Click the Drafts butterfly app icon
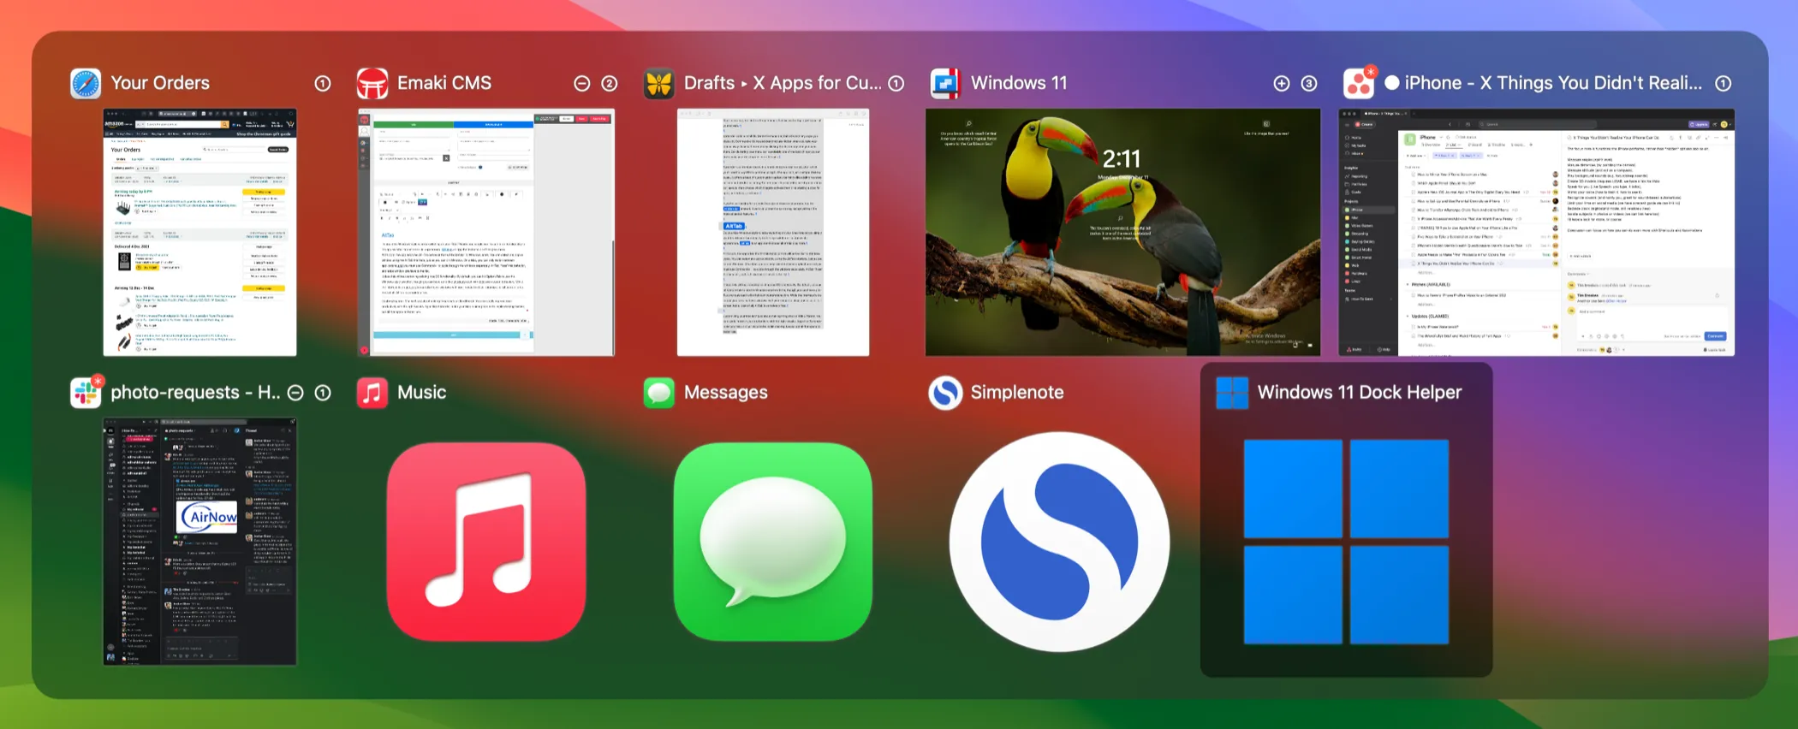This screenshot has width=1798, height=729. pyautogui.click(x=659, y=83)
